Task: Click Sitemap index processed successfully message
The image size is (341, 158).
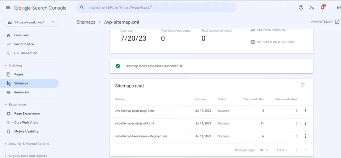Action: click(x=154, y=66)
